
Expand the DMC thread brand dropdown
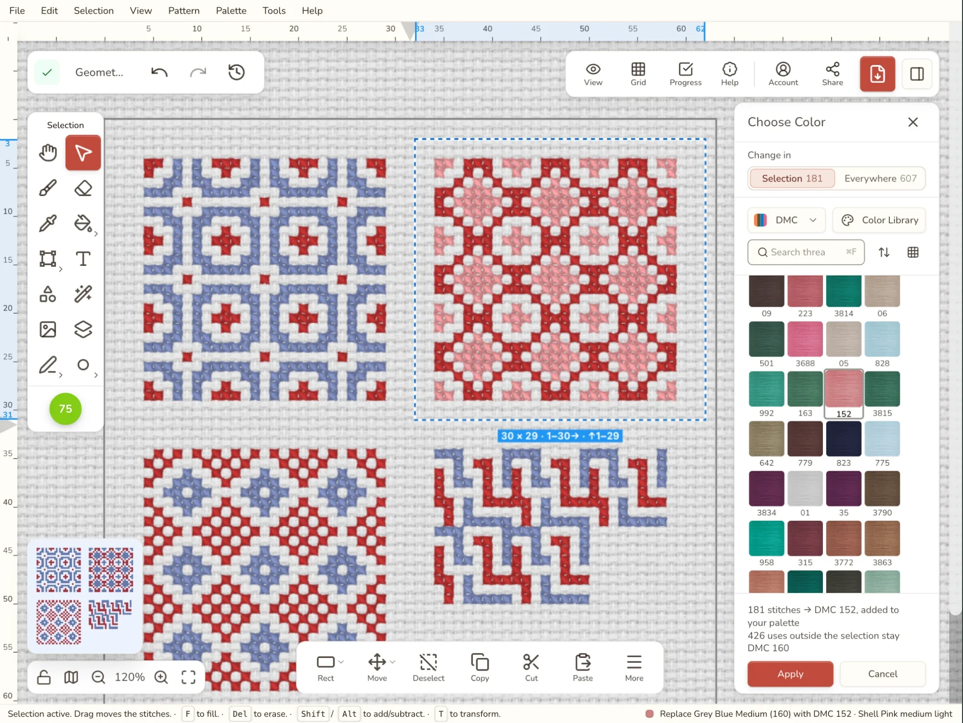pos(786,220)
